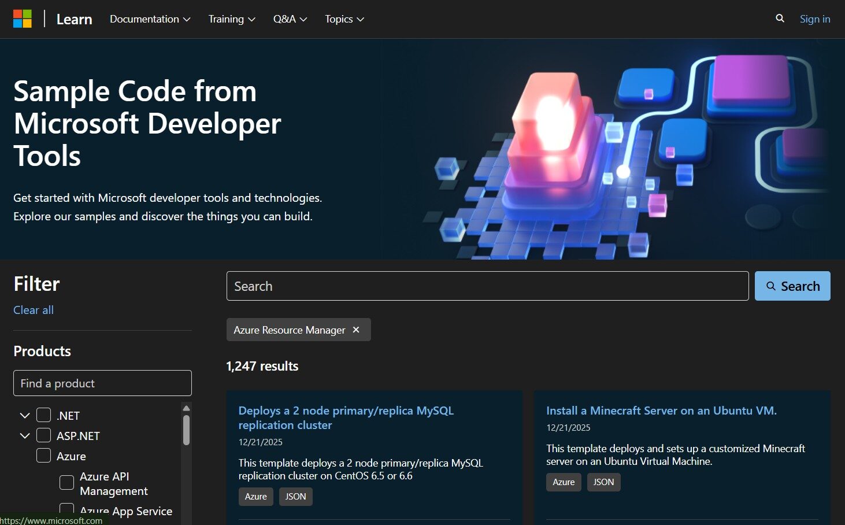
Task: Expand the Topics dropdown
Action: click(344, 19)
